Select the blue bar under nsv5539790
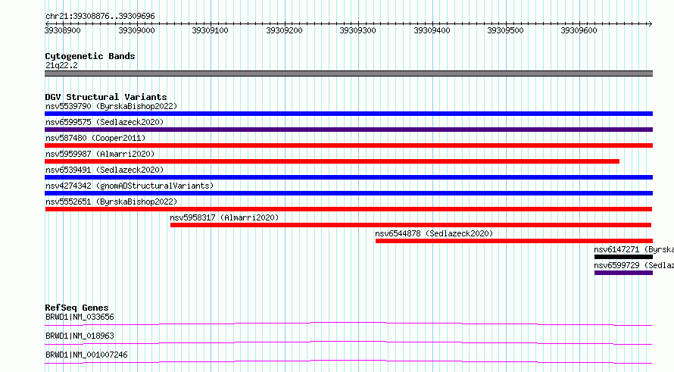This screenshot has width=674, height=372. pos(348,114)
